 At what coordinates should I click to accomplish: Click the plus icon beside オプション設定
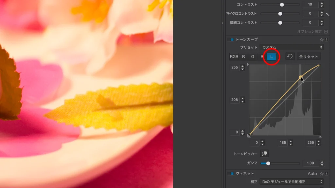(326, 32)
